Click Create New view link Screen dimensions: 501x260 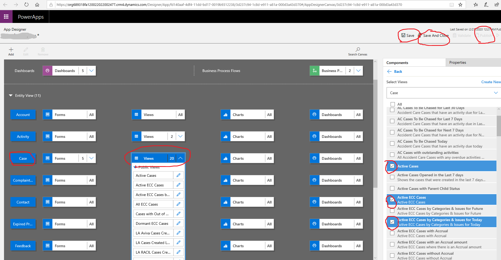click(x=491, y=82)
